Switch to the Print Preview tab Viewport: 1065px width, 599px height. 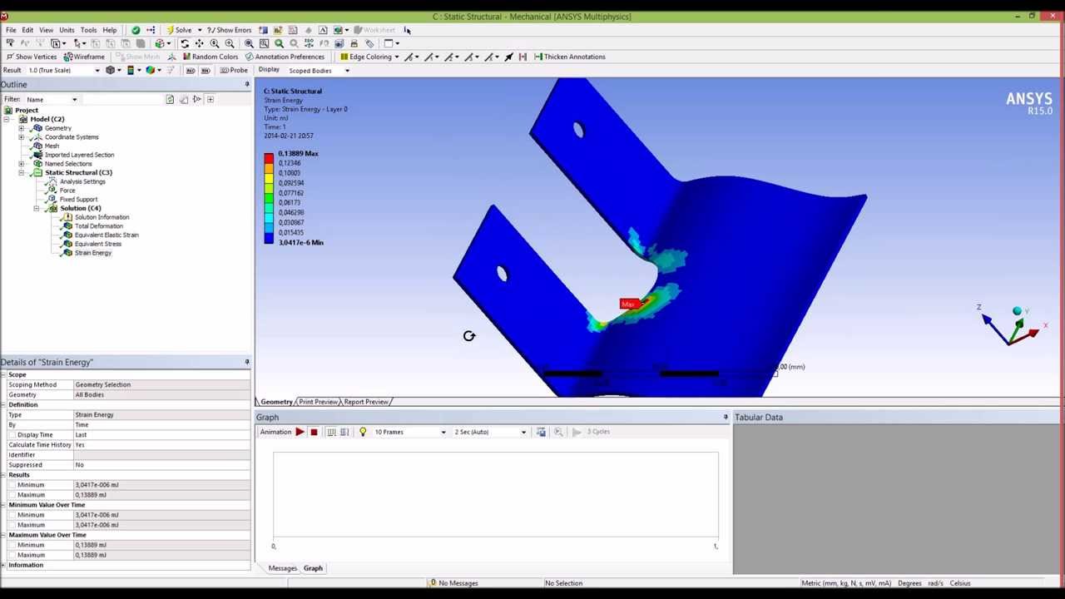click(x=318, y=402)
